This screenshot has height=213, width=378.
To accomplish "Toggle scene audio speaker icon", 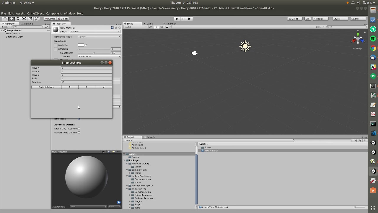I will [x=161, y=27].
